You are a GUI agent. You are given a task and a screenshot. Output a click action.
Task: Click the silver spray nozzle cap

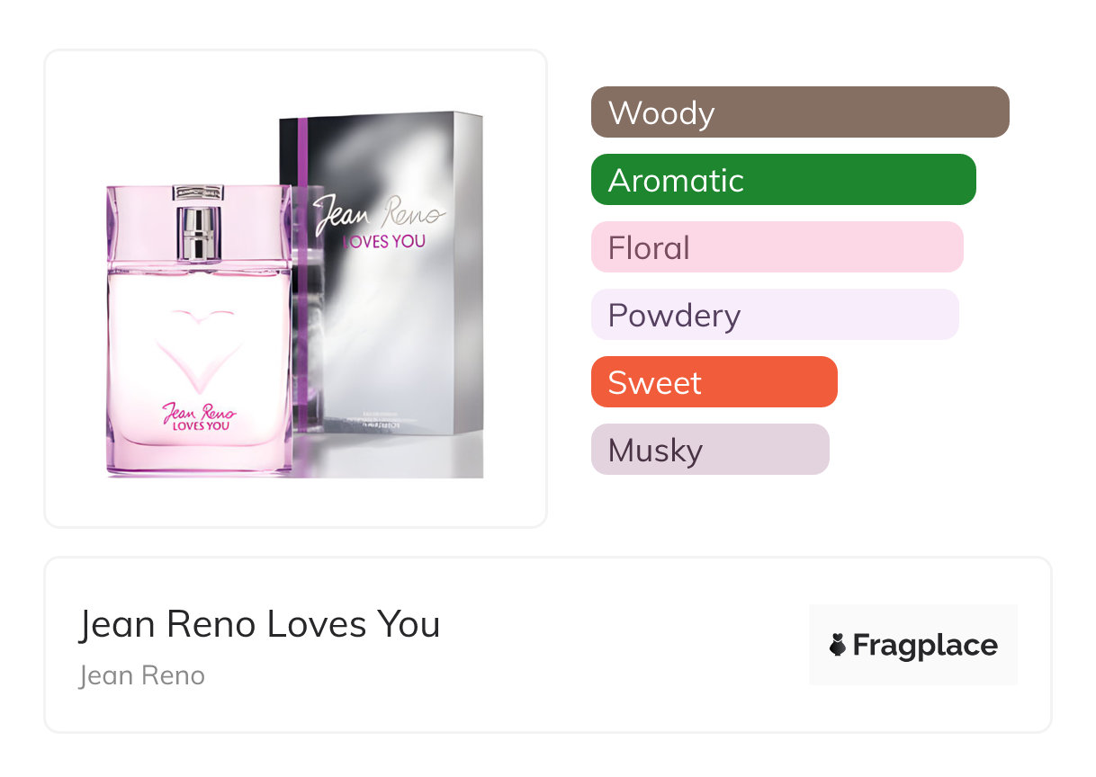tap(199, 232)
